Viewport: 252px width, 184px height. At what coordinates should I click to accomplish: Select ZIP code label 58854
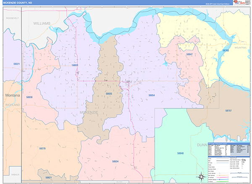tap(152, 95)
